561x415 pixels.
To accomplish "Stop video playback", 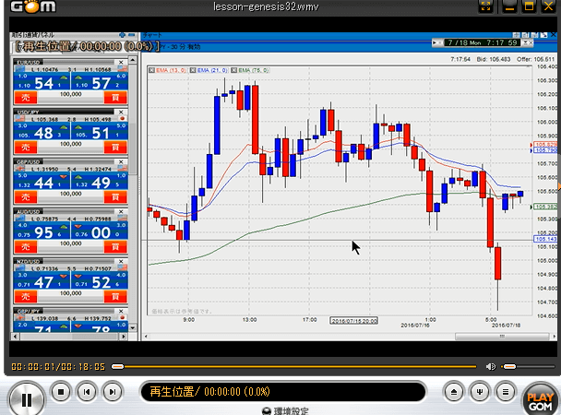I will click(x=60, y=391).
